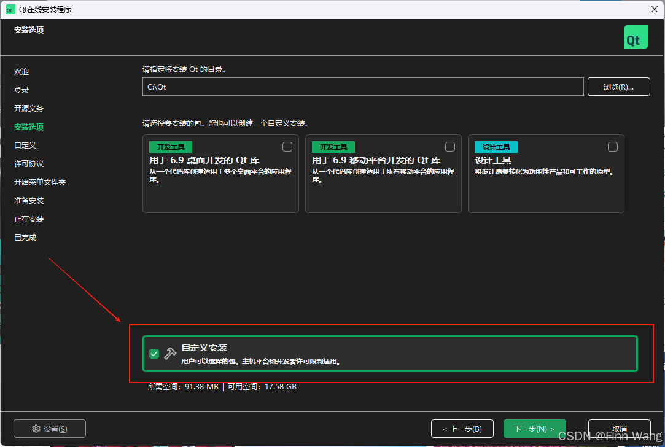This screenshot has width=665, height=447.
Task: Check the 用于 6.9 桌面开发的 Qt 库 checkbox
Action: (287, 147)
